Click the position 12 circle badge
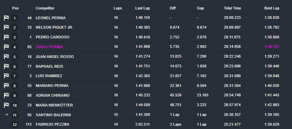292x129 pixels. point(15,125)
